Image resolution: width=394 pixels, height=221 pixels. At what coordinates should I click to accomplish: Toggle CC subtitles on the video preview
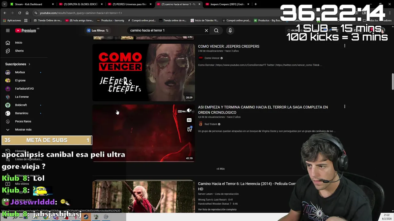(189, 120)
